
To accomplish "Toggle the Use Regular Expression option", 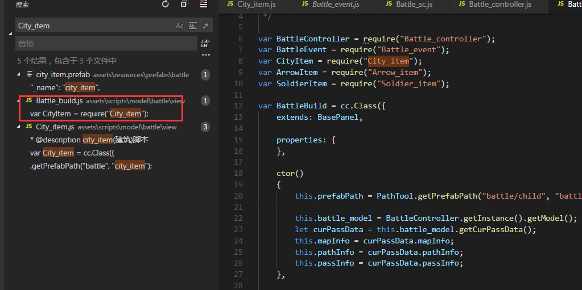I will point(205,26).
